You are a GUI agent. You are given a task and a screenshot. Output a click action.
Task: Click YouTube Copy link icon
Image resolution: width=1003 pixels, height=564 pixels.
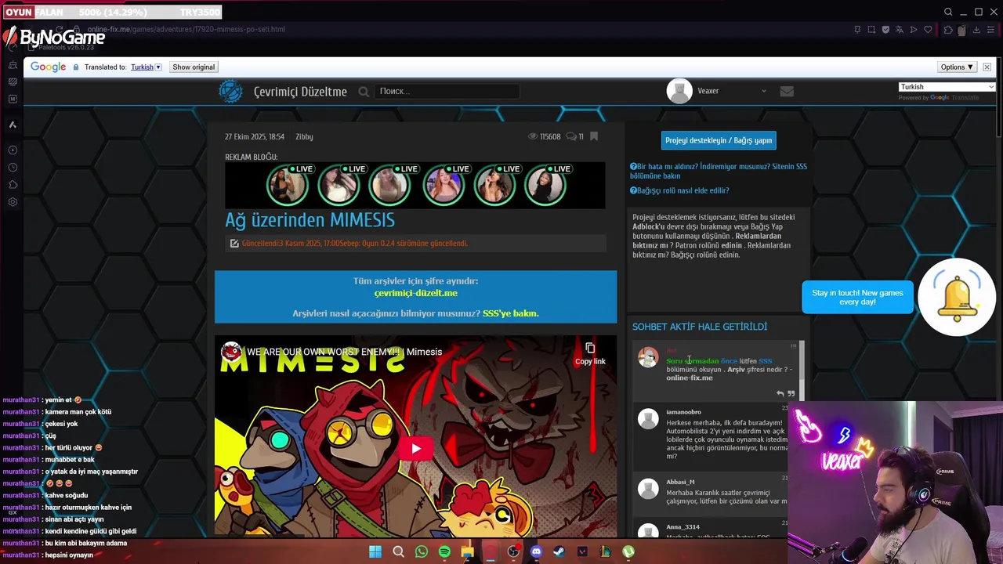[x=590, y=352]
